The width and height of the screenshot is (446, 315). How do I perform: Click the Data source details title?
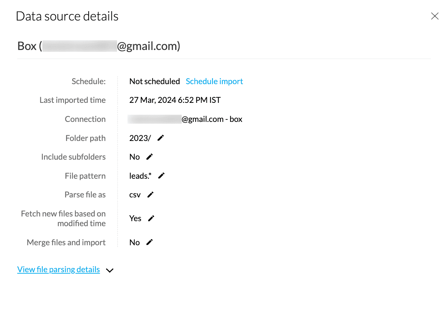67,17
